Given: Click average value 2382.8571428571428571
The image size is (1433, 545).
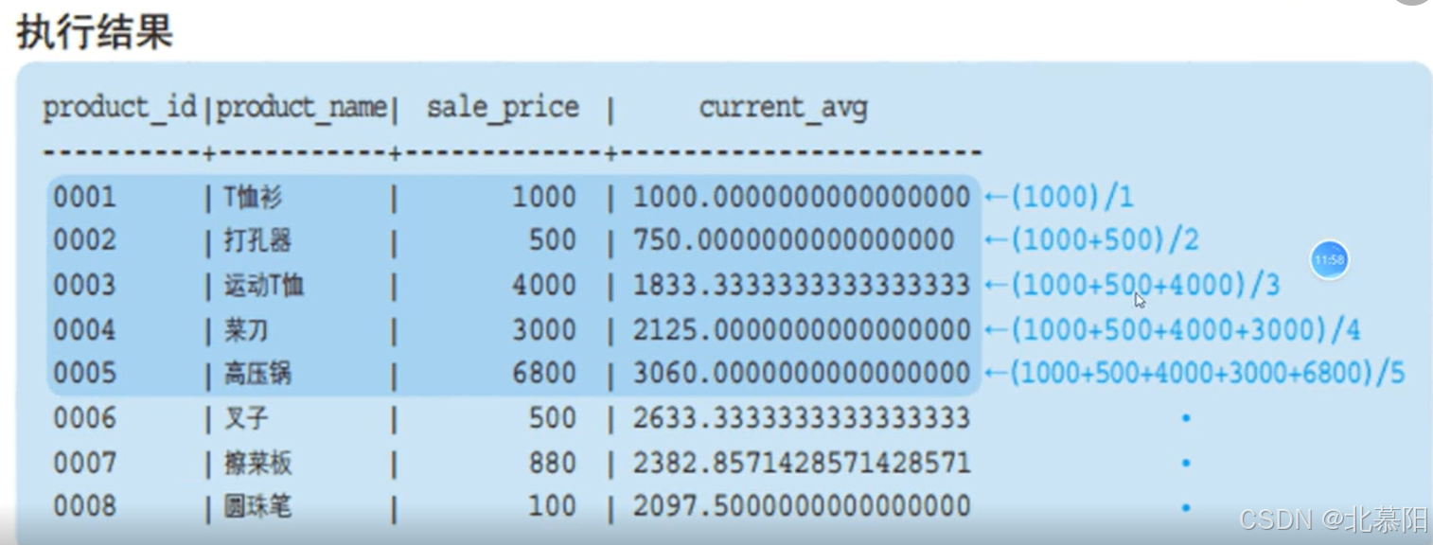Looking at the screenshot, I should tap(802, 463).
